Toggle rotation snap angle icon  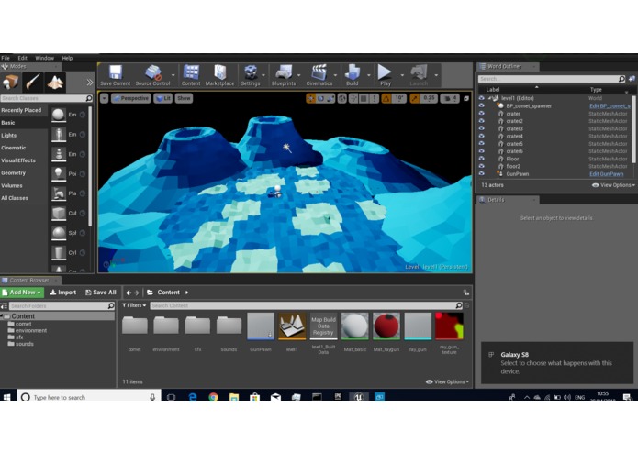coord(386,98)
